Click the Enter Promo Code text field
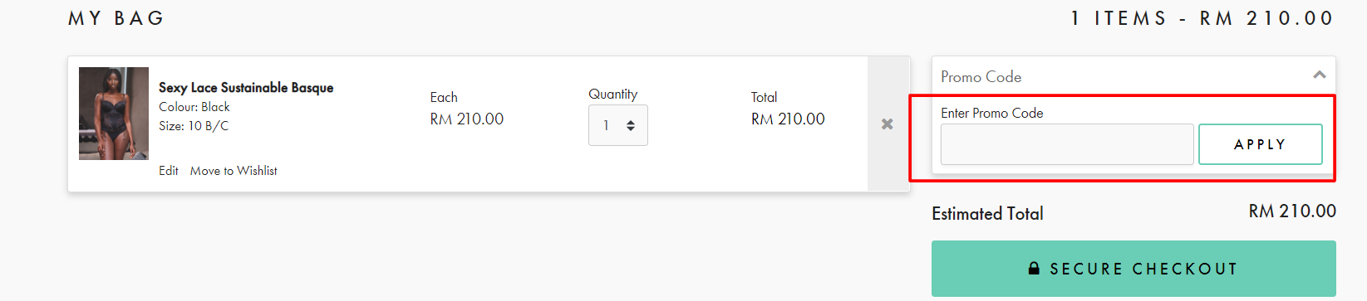Image resolution: width=1367 pixels, height=301 pixels. pyautogui.click(x=1067, y=144)
